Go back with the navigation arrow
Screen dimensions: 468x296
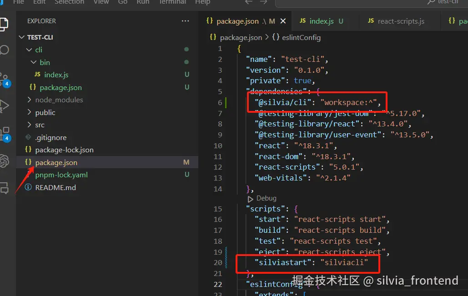coord(249,2)
